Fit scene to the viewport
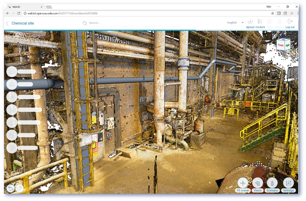The height and width of the screenshot is (201, 306). tap(243, 183)
